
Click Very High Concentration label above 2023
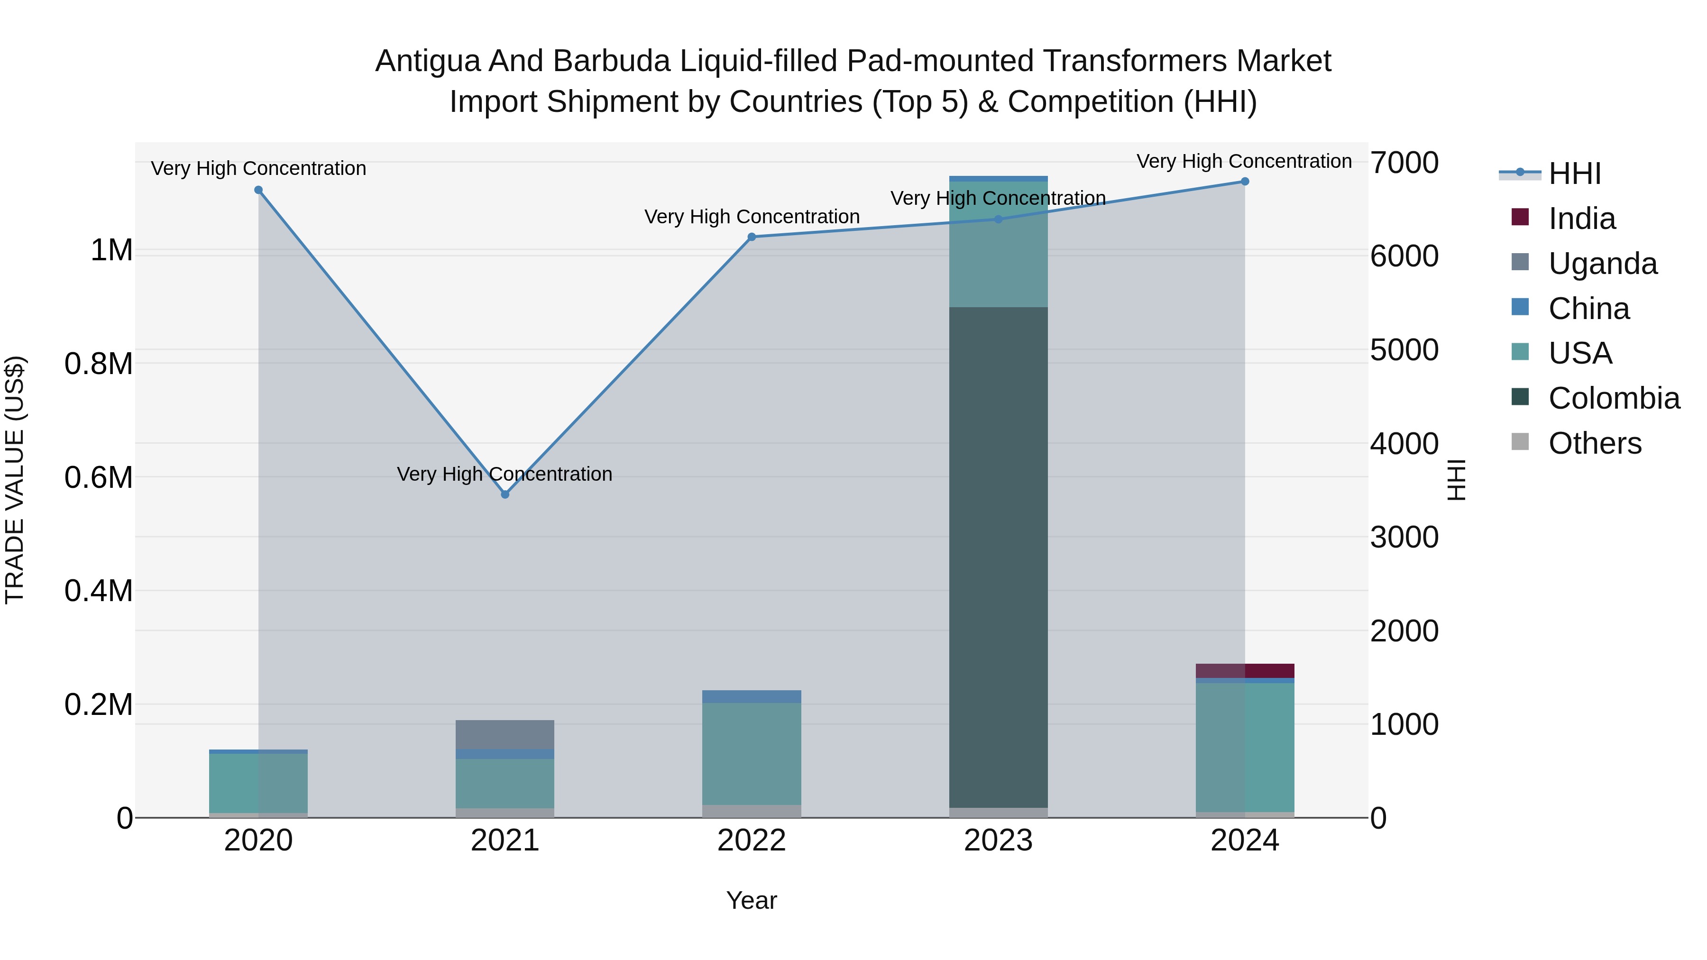click(x=998, y=198)
